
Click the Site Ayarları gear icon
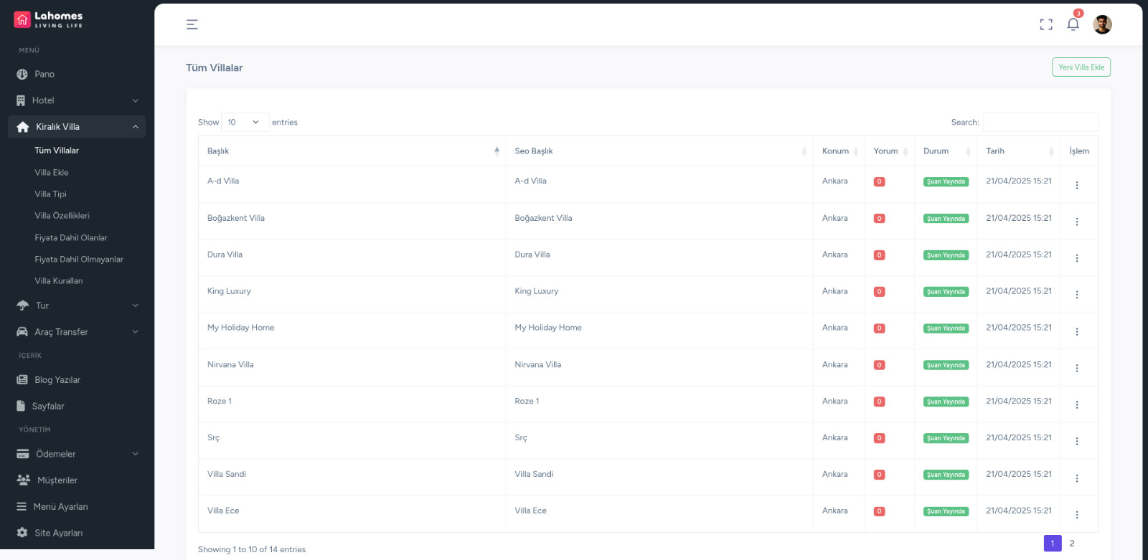tap(22, 533)
